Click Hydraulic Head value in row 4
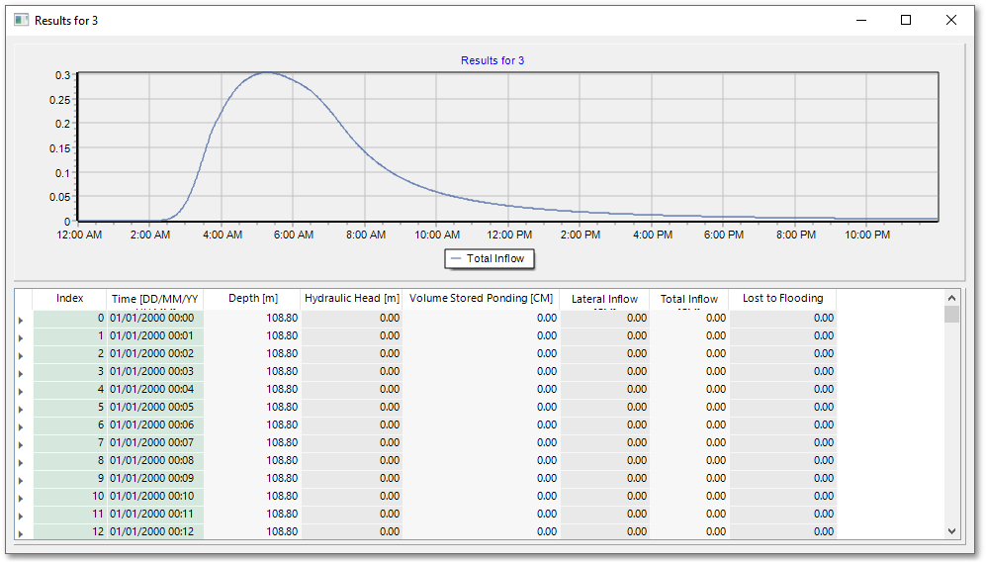 pos(351,389)
